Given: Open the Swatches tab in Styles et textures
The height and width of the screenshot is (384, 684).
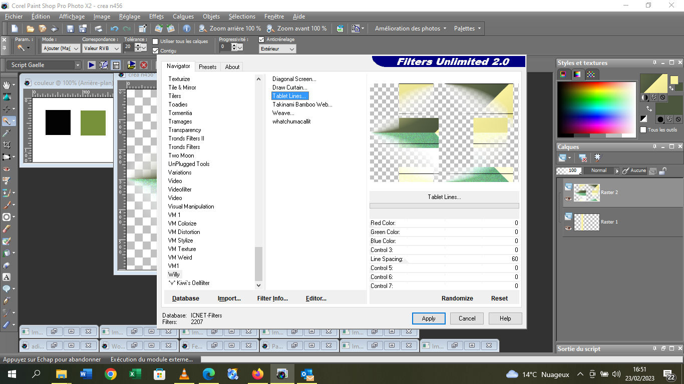Looking at the screenshot, I should (x=591, y=74).
